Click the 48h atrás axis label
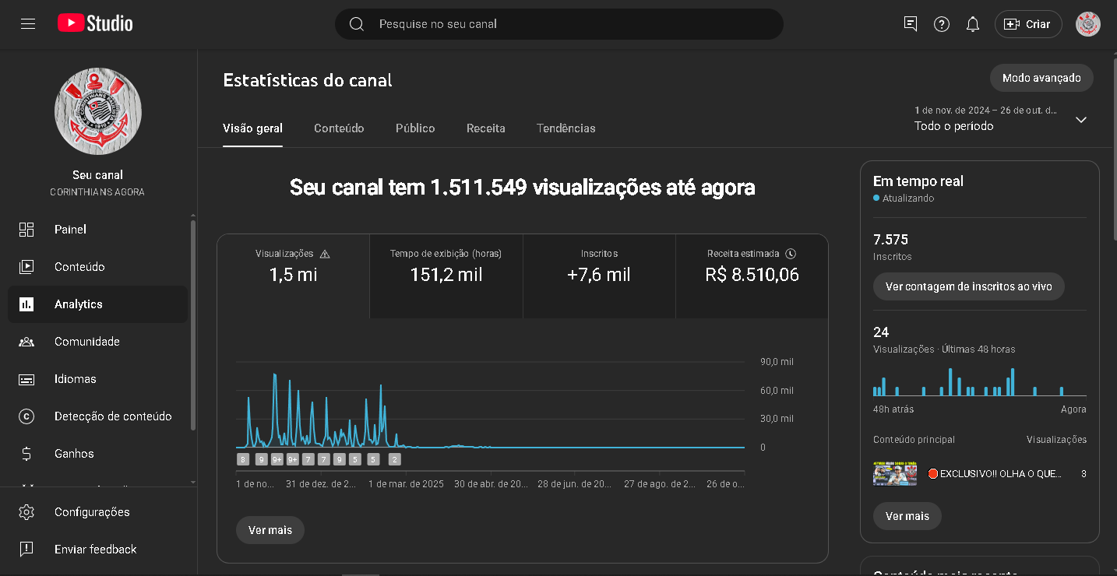The height and width of the screenshot is (576, 1117). (893, 409)
